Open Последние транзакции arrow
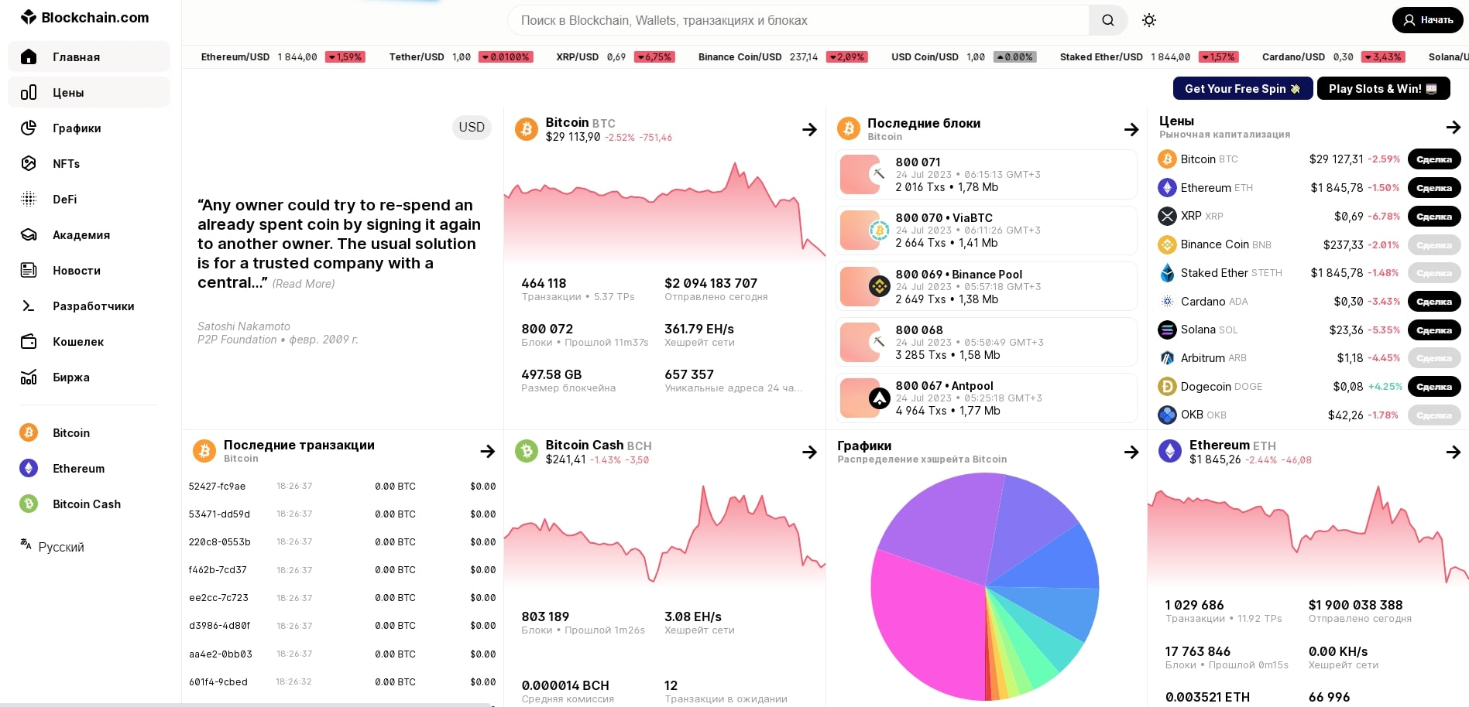The height and width of the screenshot is (707, 1469). pyautogui.click(x=487, y=451)
